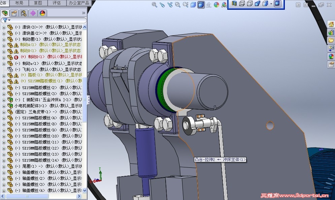Viewport: 335px width, 200px height.
Task: Open the 评估 ribbon tab
Action: click(57, 3)
